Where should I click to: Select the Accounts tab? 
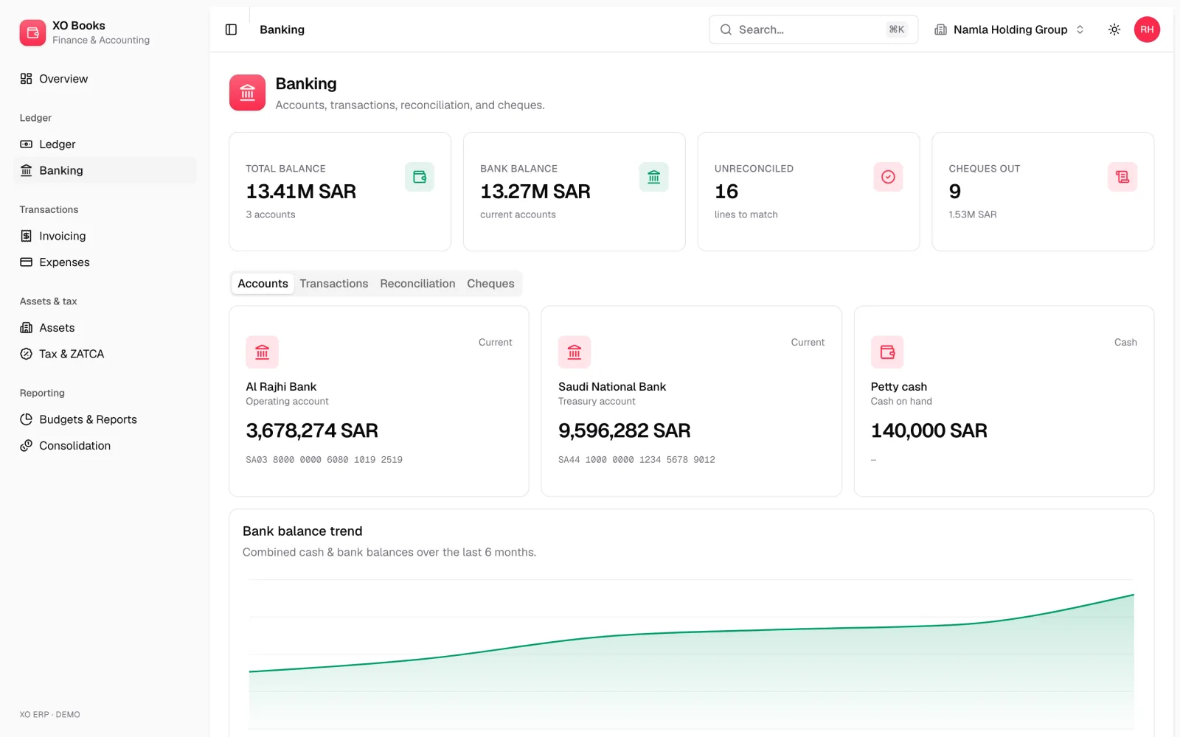coord(263,284)
